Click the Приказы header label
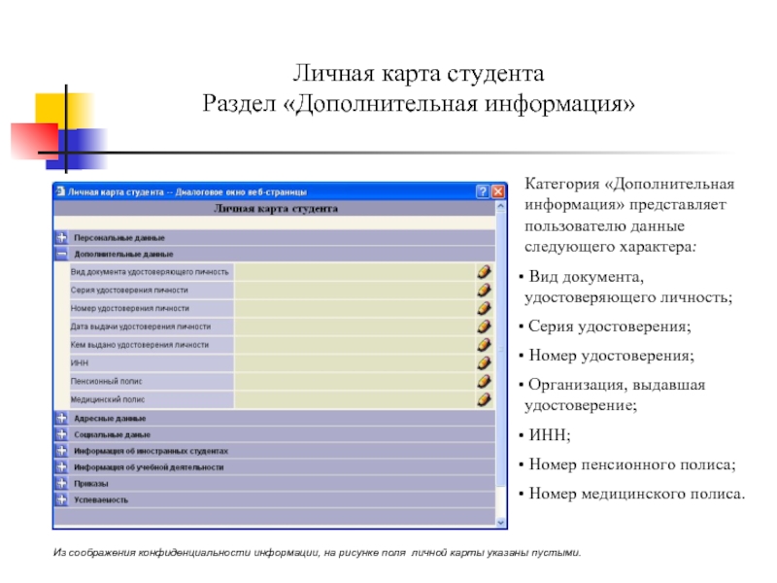Viewport: 777px width, 583px height. (x=91, y=484)
